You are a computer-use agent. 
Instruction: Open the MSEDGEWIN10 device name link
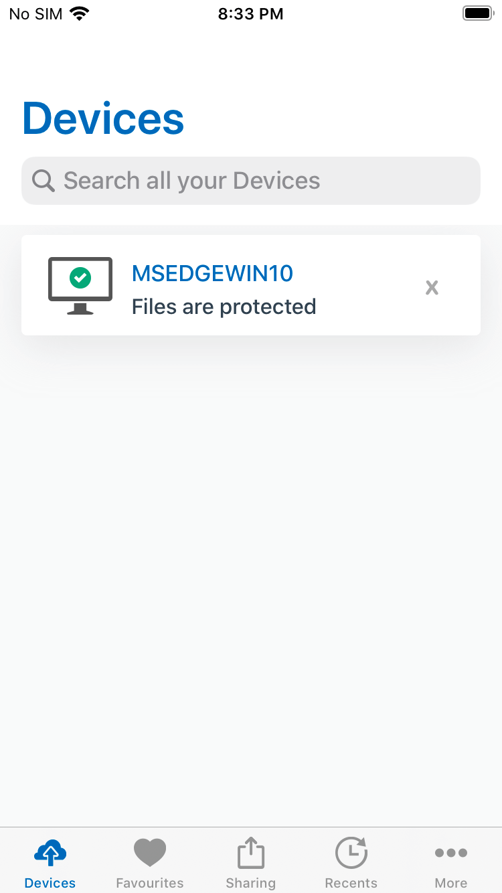[212, 273]
